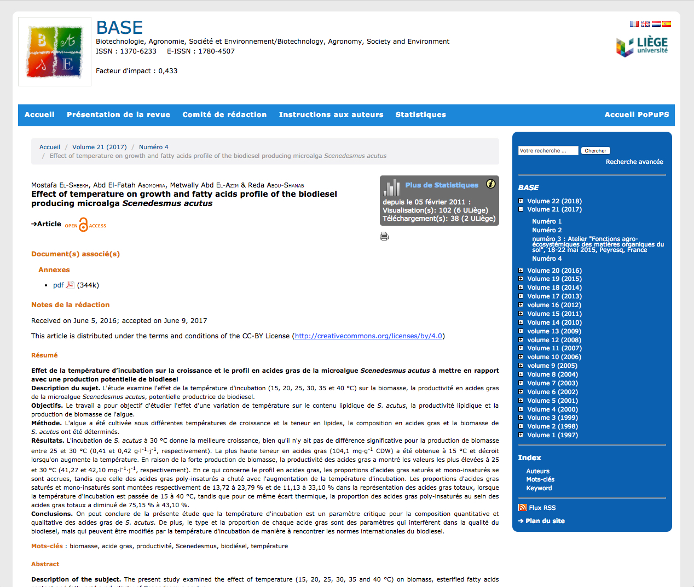Screen dimensions: 694x587
Task: Click Volume 21 (2017) breadcrumb link
Action: tap(100, 147)
